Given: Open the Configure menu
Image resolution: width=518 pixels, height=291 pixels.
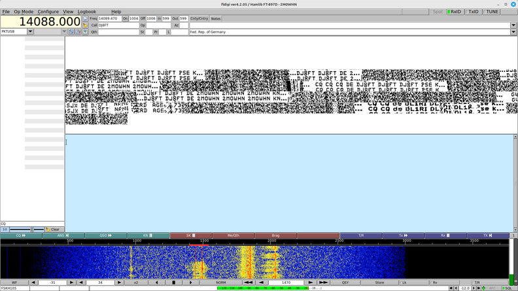Looking at the screenshot, I should pos(48,12).
